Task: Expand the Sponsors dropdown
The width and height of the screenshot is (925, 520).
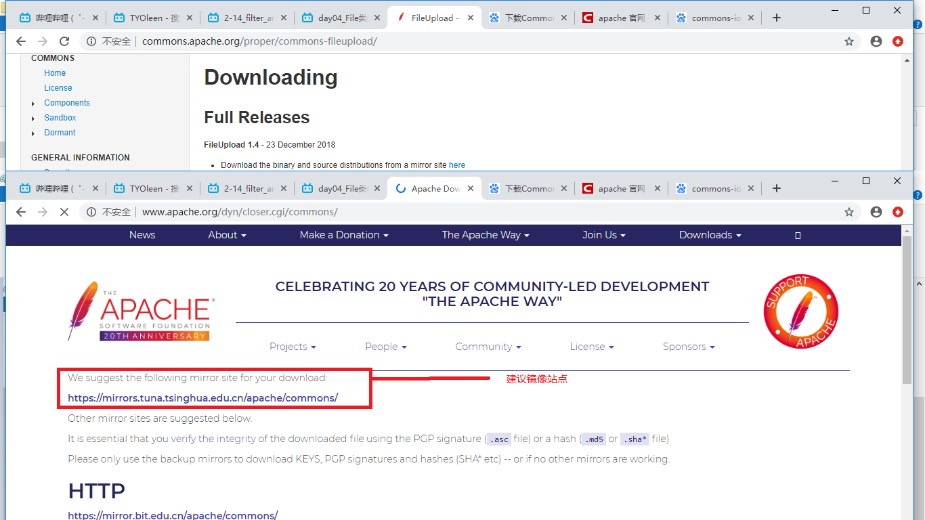Action: [689, 347]
